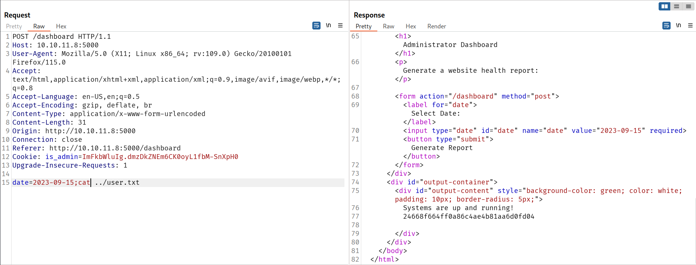Click the div id="output-container" line
Image resolution: width=696 pixels, height=265 pixels.
click(442, 182)
